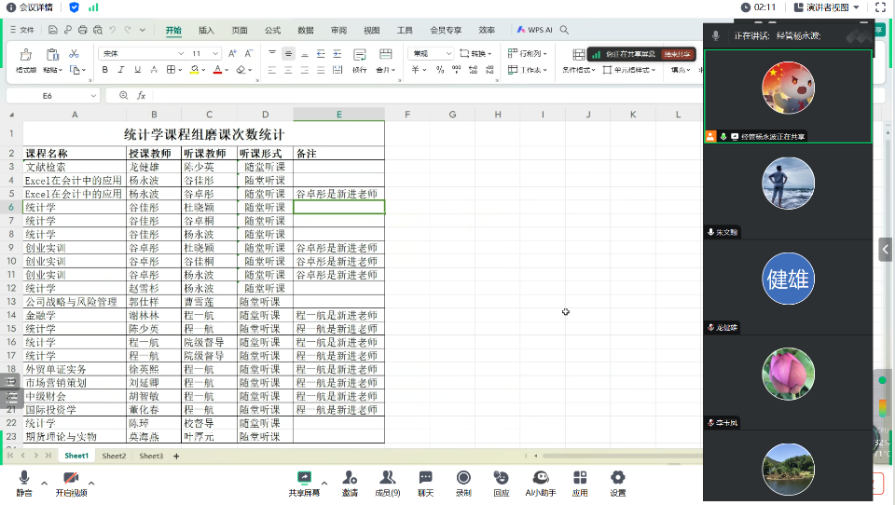895x505 pixels.
Task: Click the 录制 (Record) icon
Action: pyautogui.click(x=463, y=482)
